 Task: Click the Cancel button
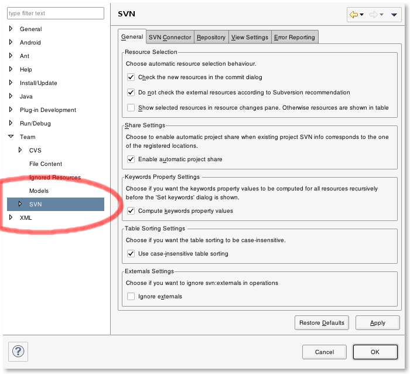tap(324, 352)
